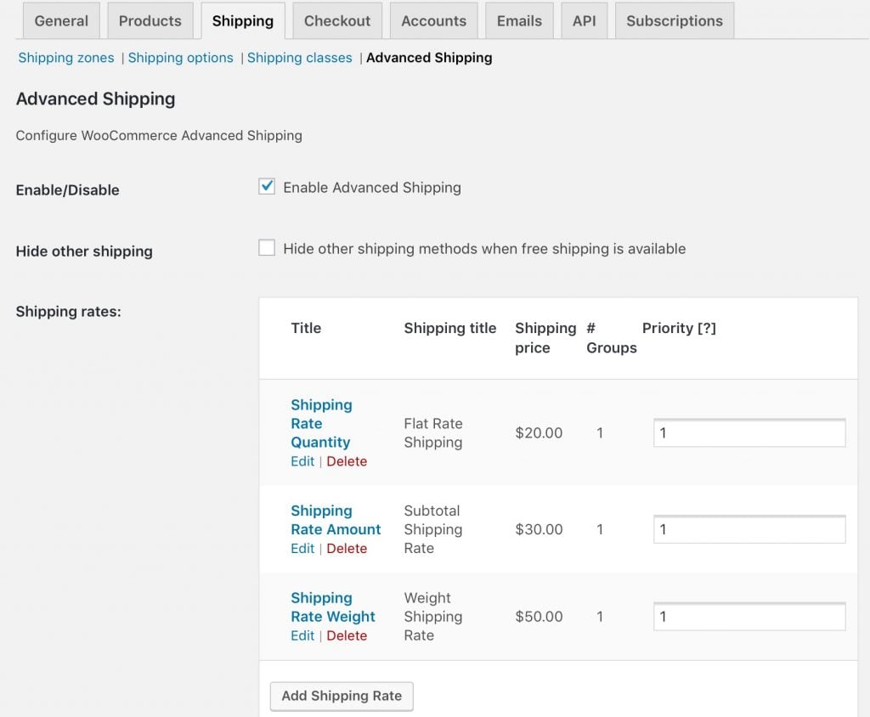This screenshot has width=870, height=717.
Task: Click Edit under Shipping Rate Amount
Action: tap(302, 549)
